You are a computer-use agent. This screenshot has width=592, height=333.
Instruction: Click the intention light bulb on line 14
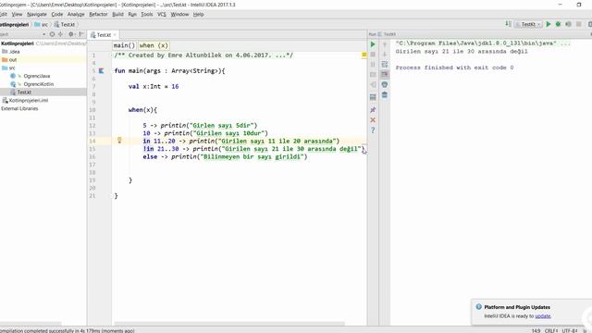tap(119, 141)
